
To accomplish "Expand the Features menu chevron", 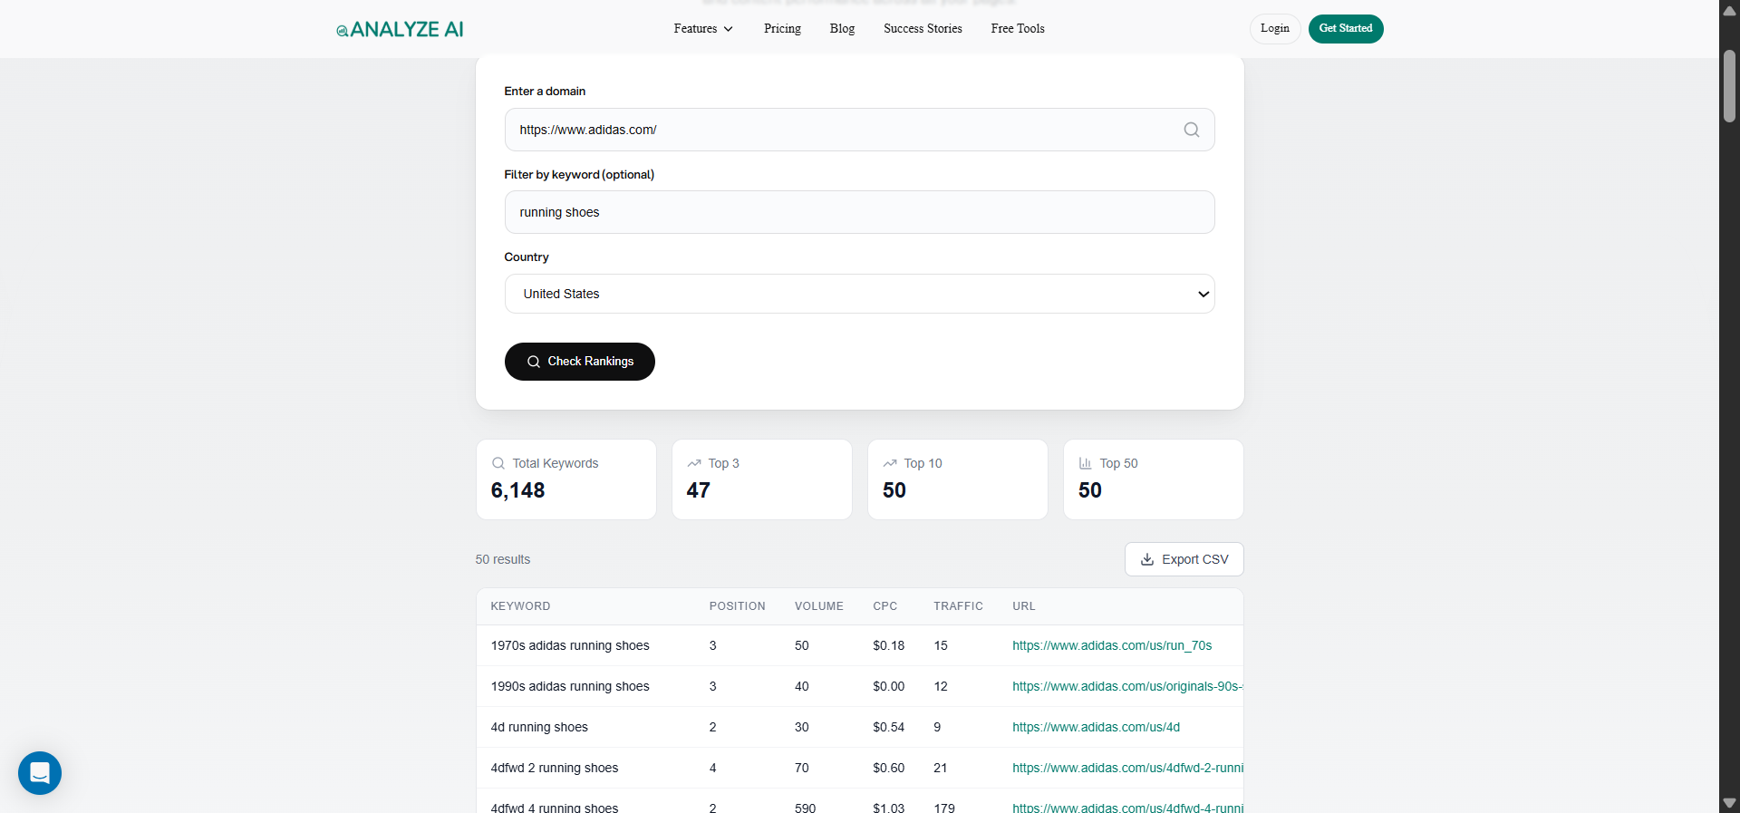I will 728,29.
